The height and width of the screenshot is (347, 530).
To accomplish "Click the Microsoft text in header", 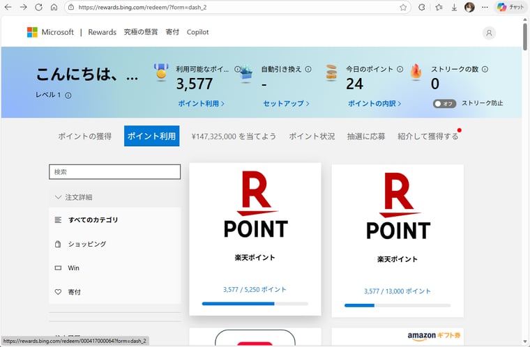I will coord(57,32).
